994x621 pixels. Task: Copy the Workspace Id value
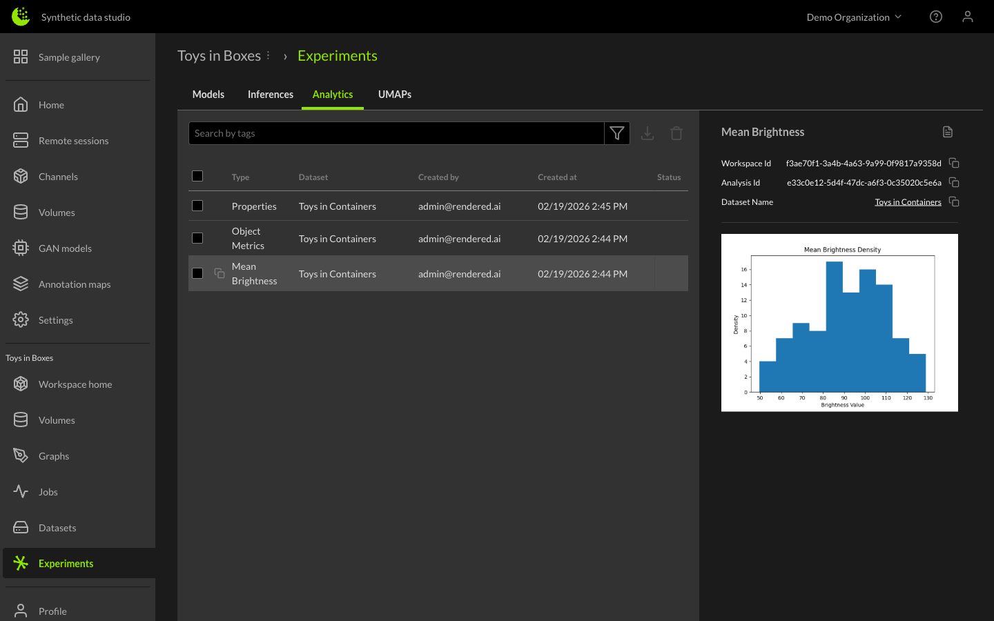tap(954, 164)
